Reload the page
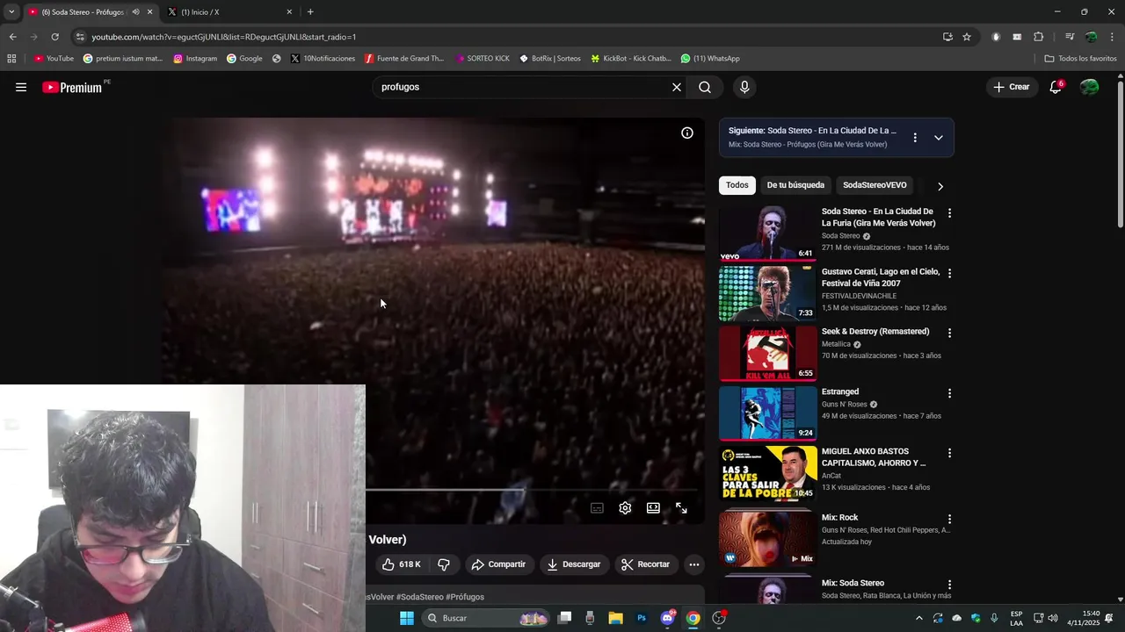The width and height of the screenshot is (1125, 632). (x=54, y=37)
